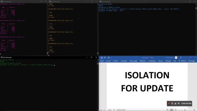Close the bottom-left SQL Shell window
Image resolution: width=197 pixels, height=111 pixels.
pyautogui.click(x=96, y=57)
